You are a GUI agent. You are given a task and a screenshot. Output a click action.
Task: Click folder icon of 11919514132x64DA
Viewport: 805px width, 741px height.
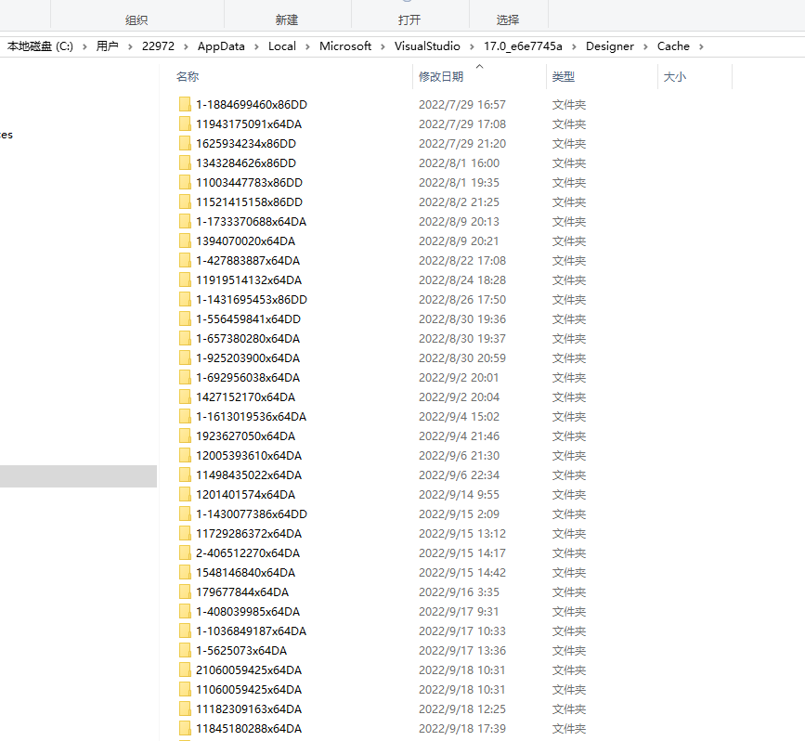click(185, 279)
